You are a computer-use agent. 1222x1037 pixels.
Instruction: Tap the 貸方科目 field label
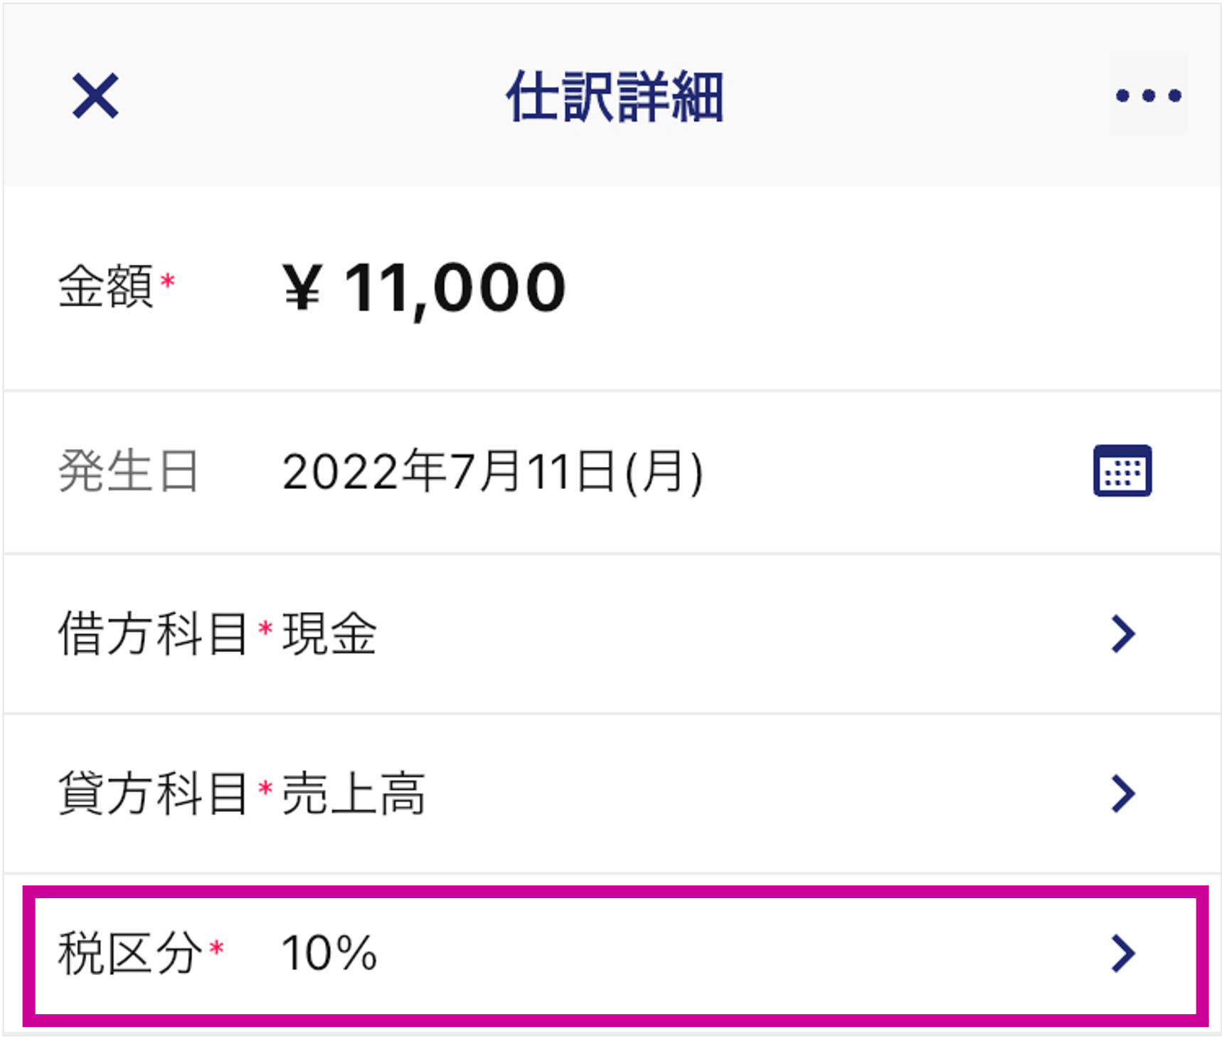tap(152, 794)
